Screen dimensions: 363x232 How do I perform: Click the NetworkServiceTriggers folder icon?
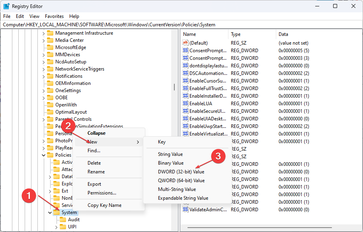point(50,69)
